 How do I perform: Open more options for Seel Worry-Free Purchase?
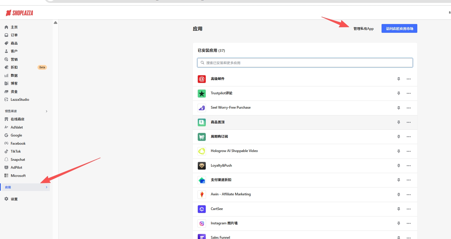click(409, 108)
